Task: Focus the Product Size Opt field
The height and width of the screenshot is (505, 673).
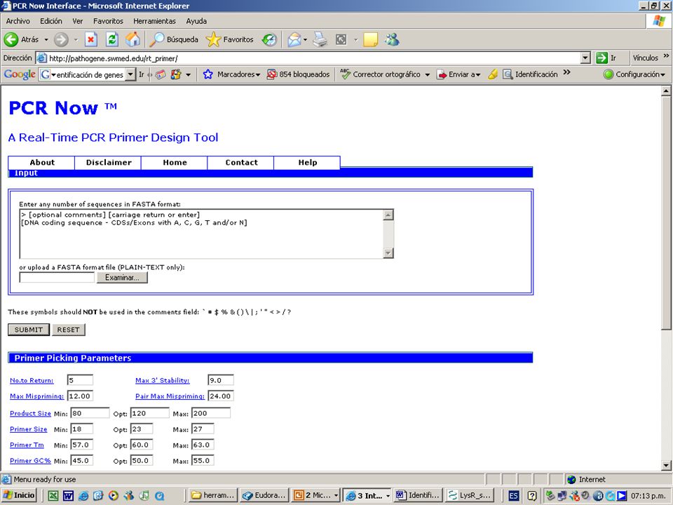Action: coord(149,413)
